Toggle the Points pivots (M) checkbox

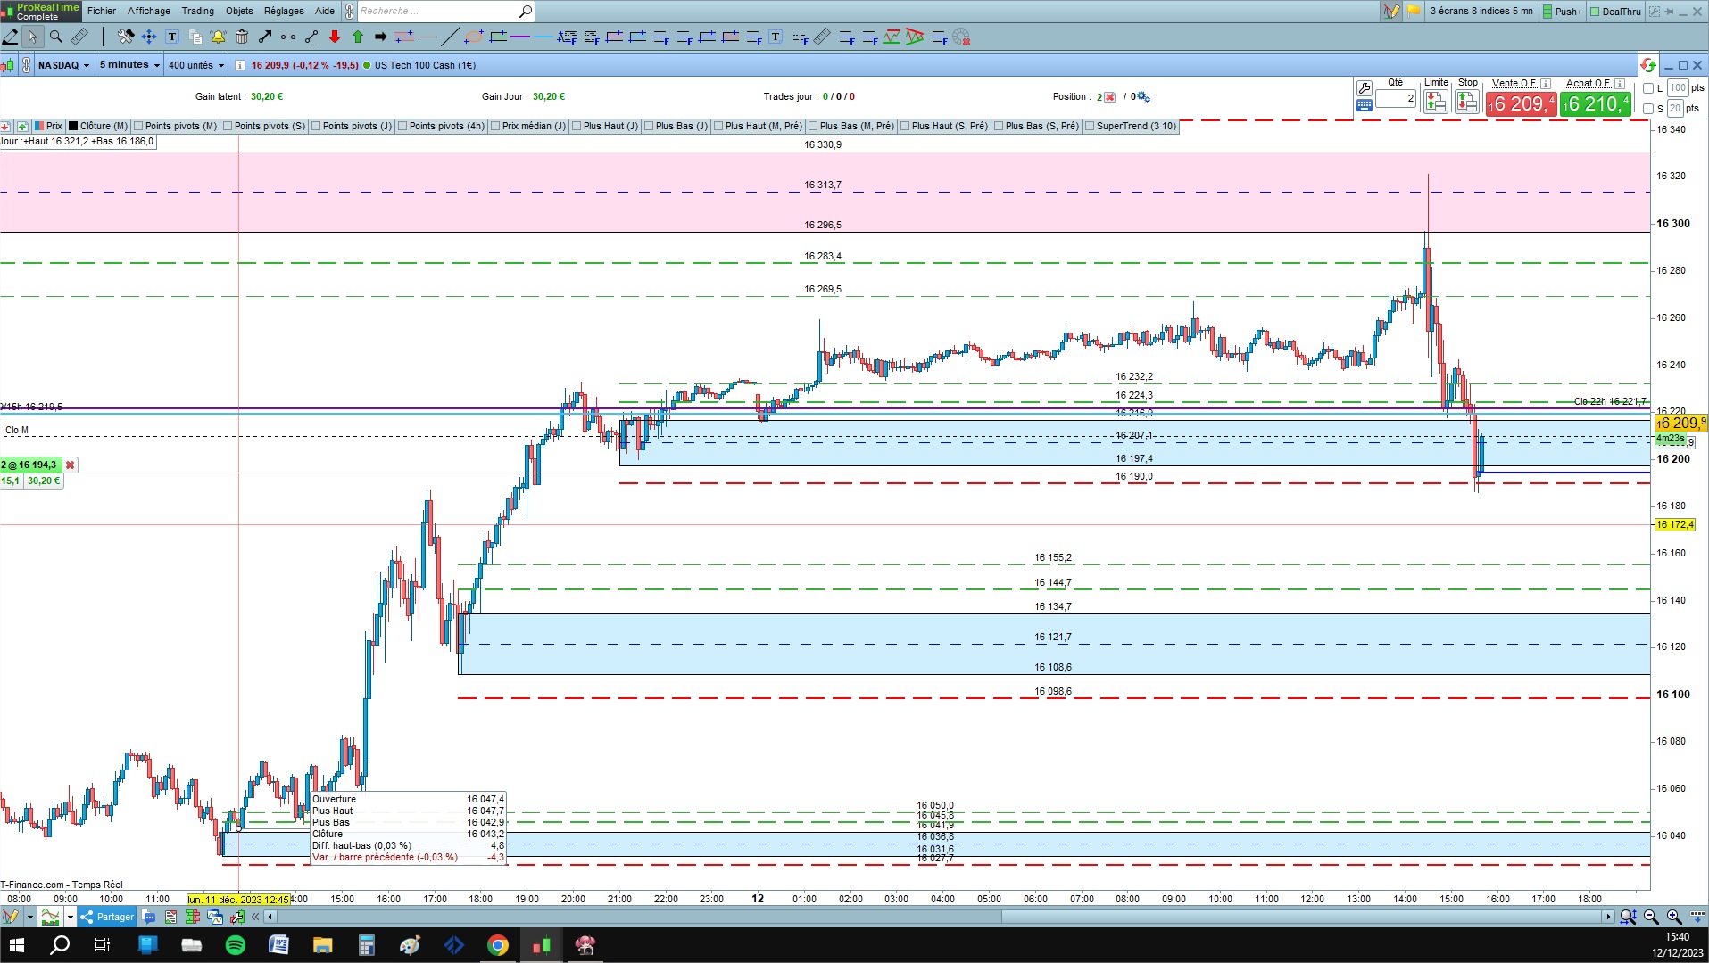pos(138,126)
